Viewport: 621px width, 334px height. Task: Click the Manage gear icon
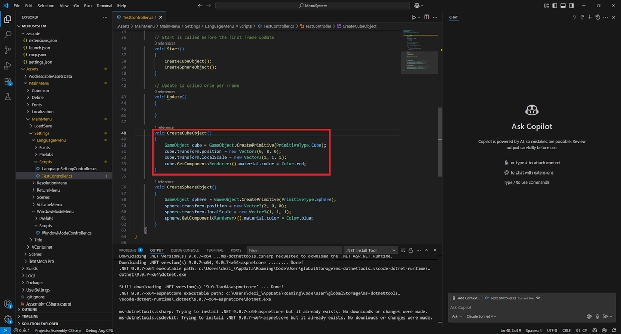click(8, 319)
